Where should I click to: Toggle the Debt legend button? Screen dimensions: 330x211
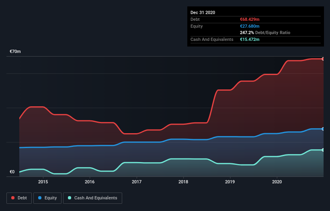19,198
